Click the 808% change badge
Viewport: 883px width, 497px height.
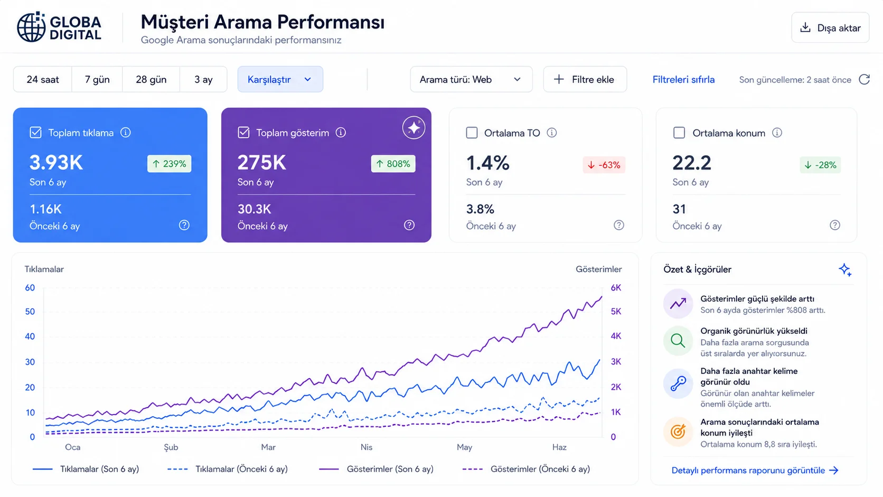pos(393,164)
